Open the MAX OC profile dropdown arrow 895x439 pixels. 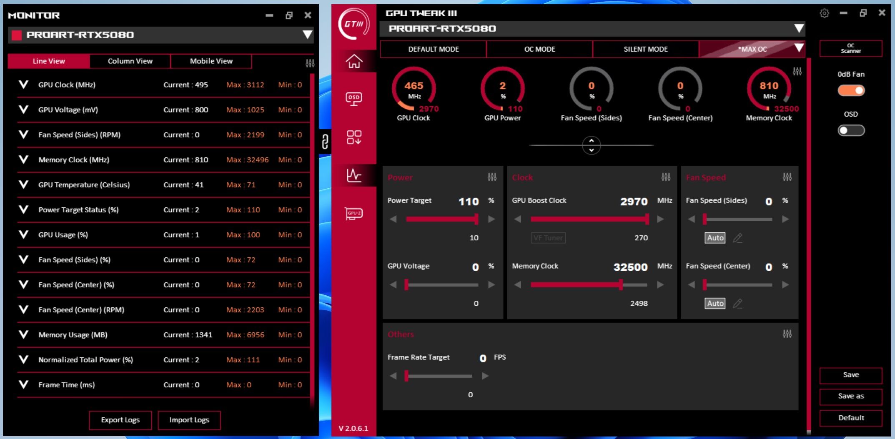coord(799,48)
